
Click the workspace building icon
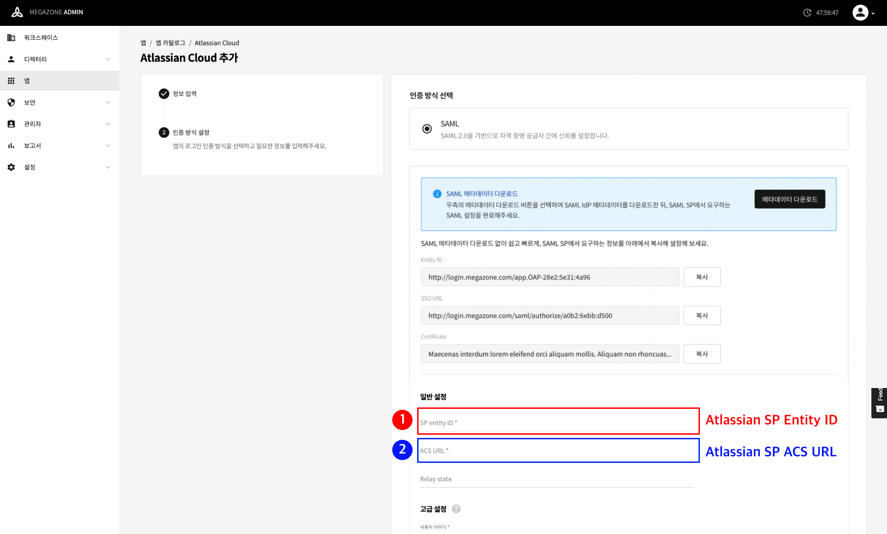11,37
